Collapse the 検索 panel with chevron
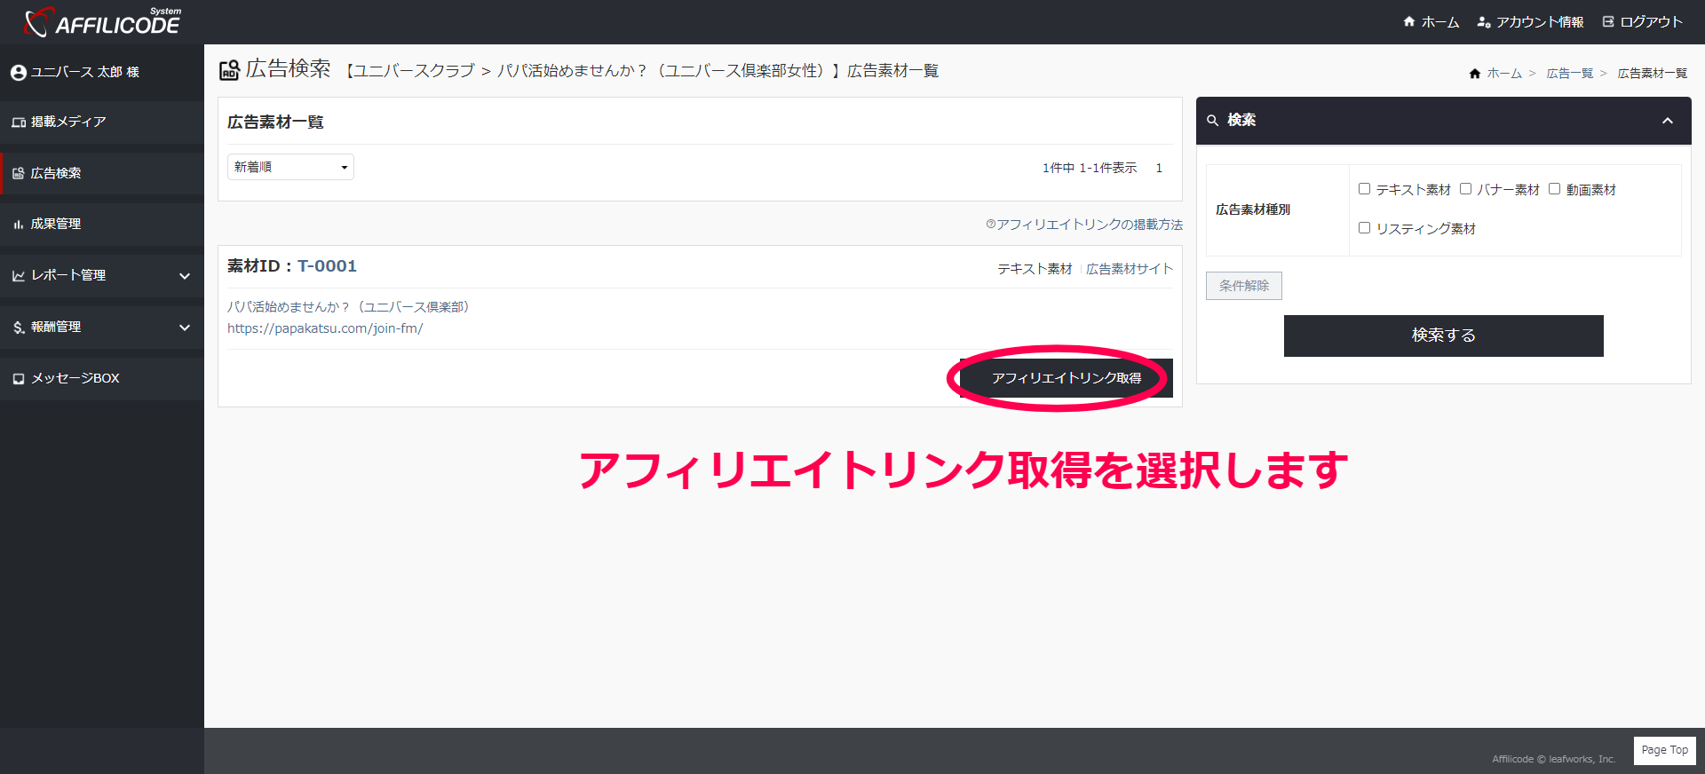 tap(1668, 121)
